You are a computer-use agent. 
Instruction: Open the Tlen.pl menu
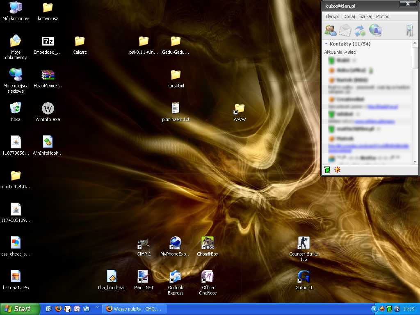pos(332,16)
